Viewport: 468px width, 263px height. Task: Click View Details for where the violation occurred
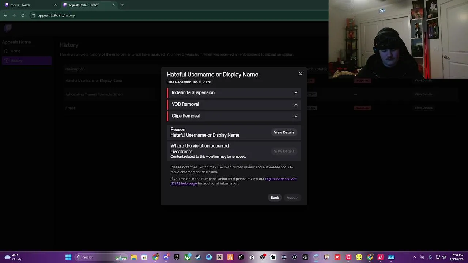(x=284, y=151)
